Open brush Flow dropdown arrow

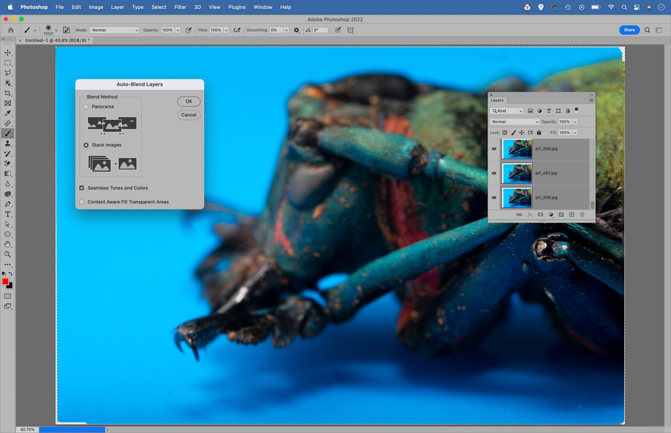(x=226, y=30)
